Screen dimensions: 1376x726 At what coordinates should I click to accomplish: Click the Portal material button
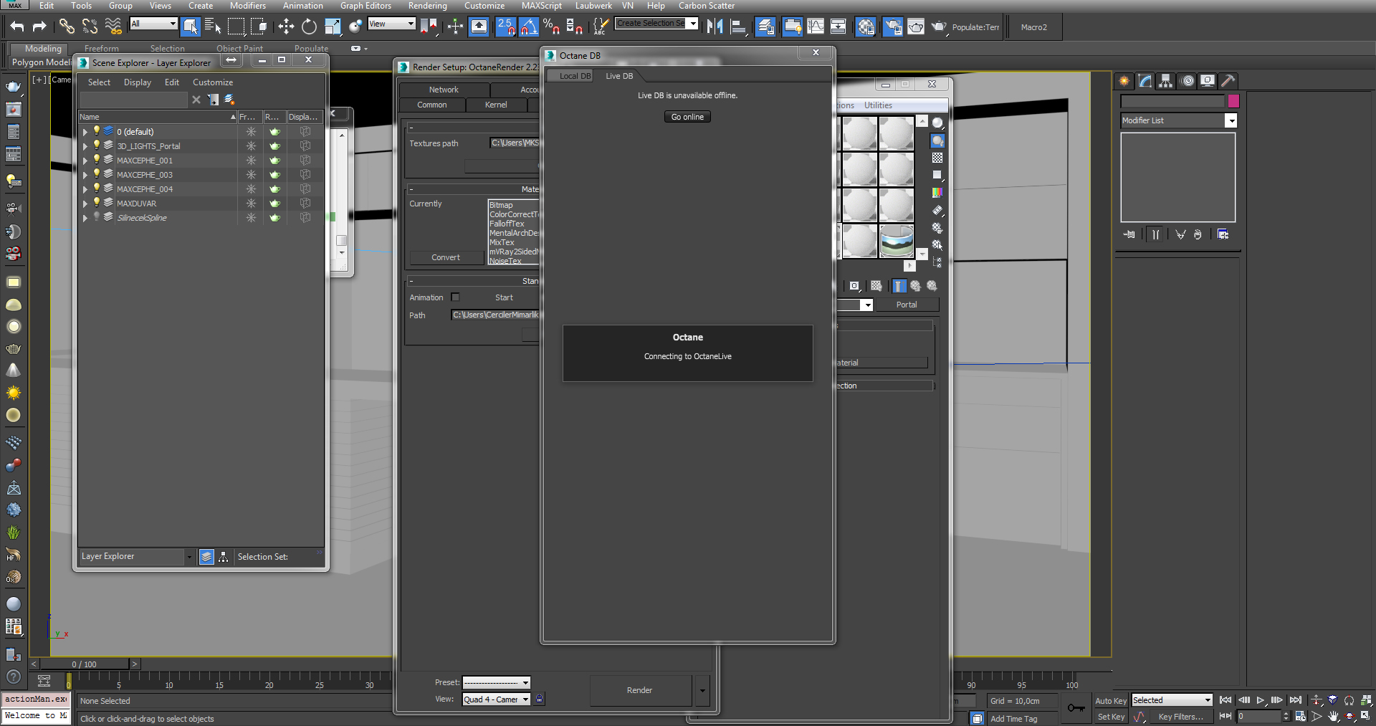click(x=907, y=305)
